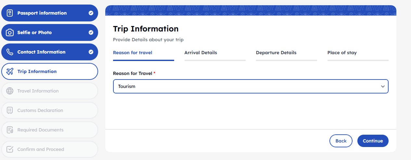Select the Place of stay tab
411x160 pixels.
(342, 53)
